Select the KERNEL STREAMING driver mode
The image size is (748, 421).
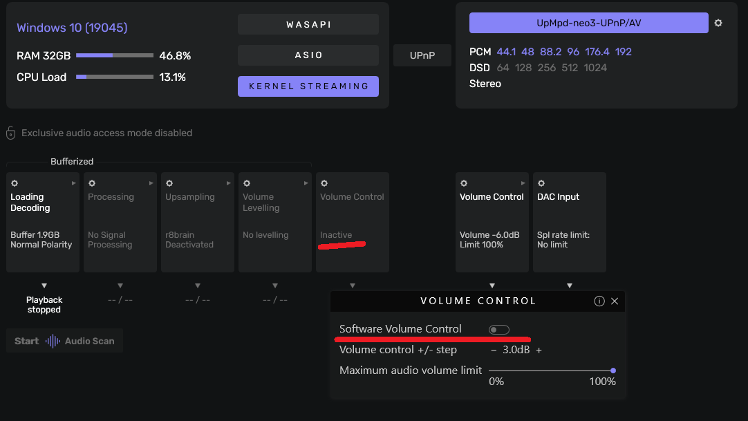(x=308, y=86)
